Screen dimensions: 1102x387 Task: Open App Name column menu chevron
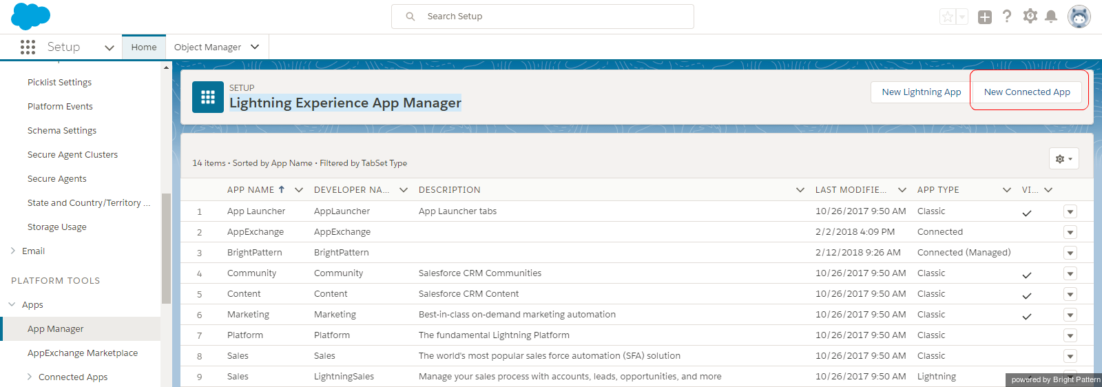click(x=299, y=189)
